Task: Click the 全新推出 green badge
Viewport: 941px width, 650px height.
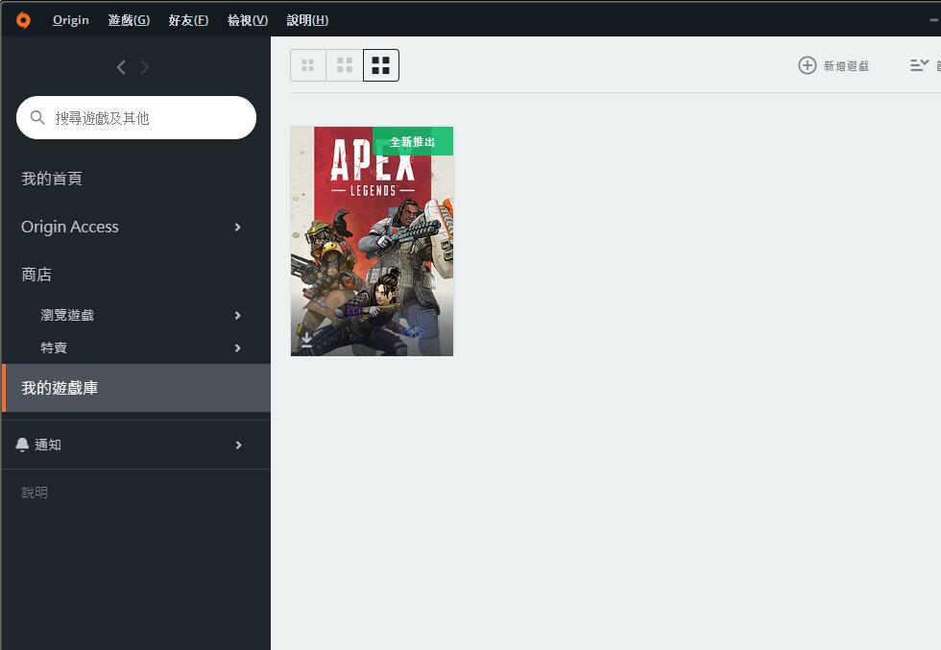Action: coord(413,141)
